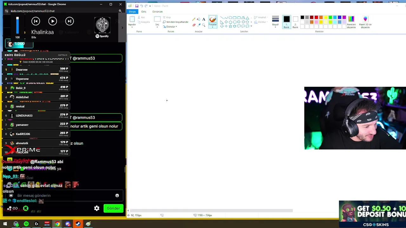Open the Windows Start menu

coord(5,224)
